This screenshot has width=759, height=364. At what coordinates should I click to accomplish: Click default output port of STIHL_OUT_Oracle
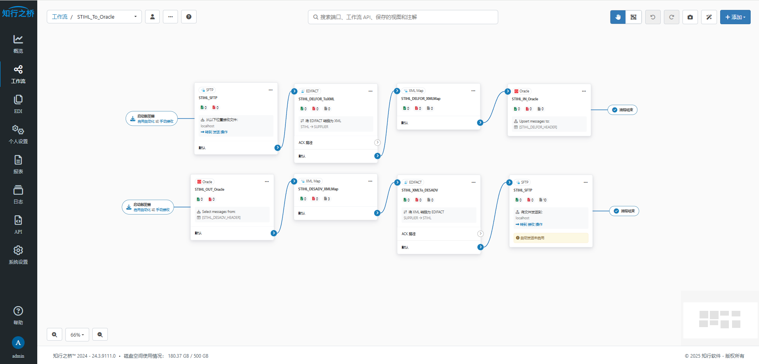pyautogui.click(x=274, y=233)
